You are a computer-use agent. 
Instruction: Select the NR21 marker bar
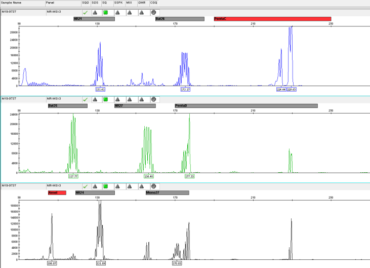click(x=94, y=19)
